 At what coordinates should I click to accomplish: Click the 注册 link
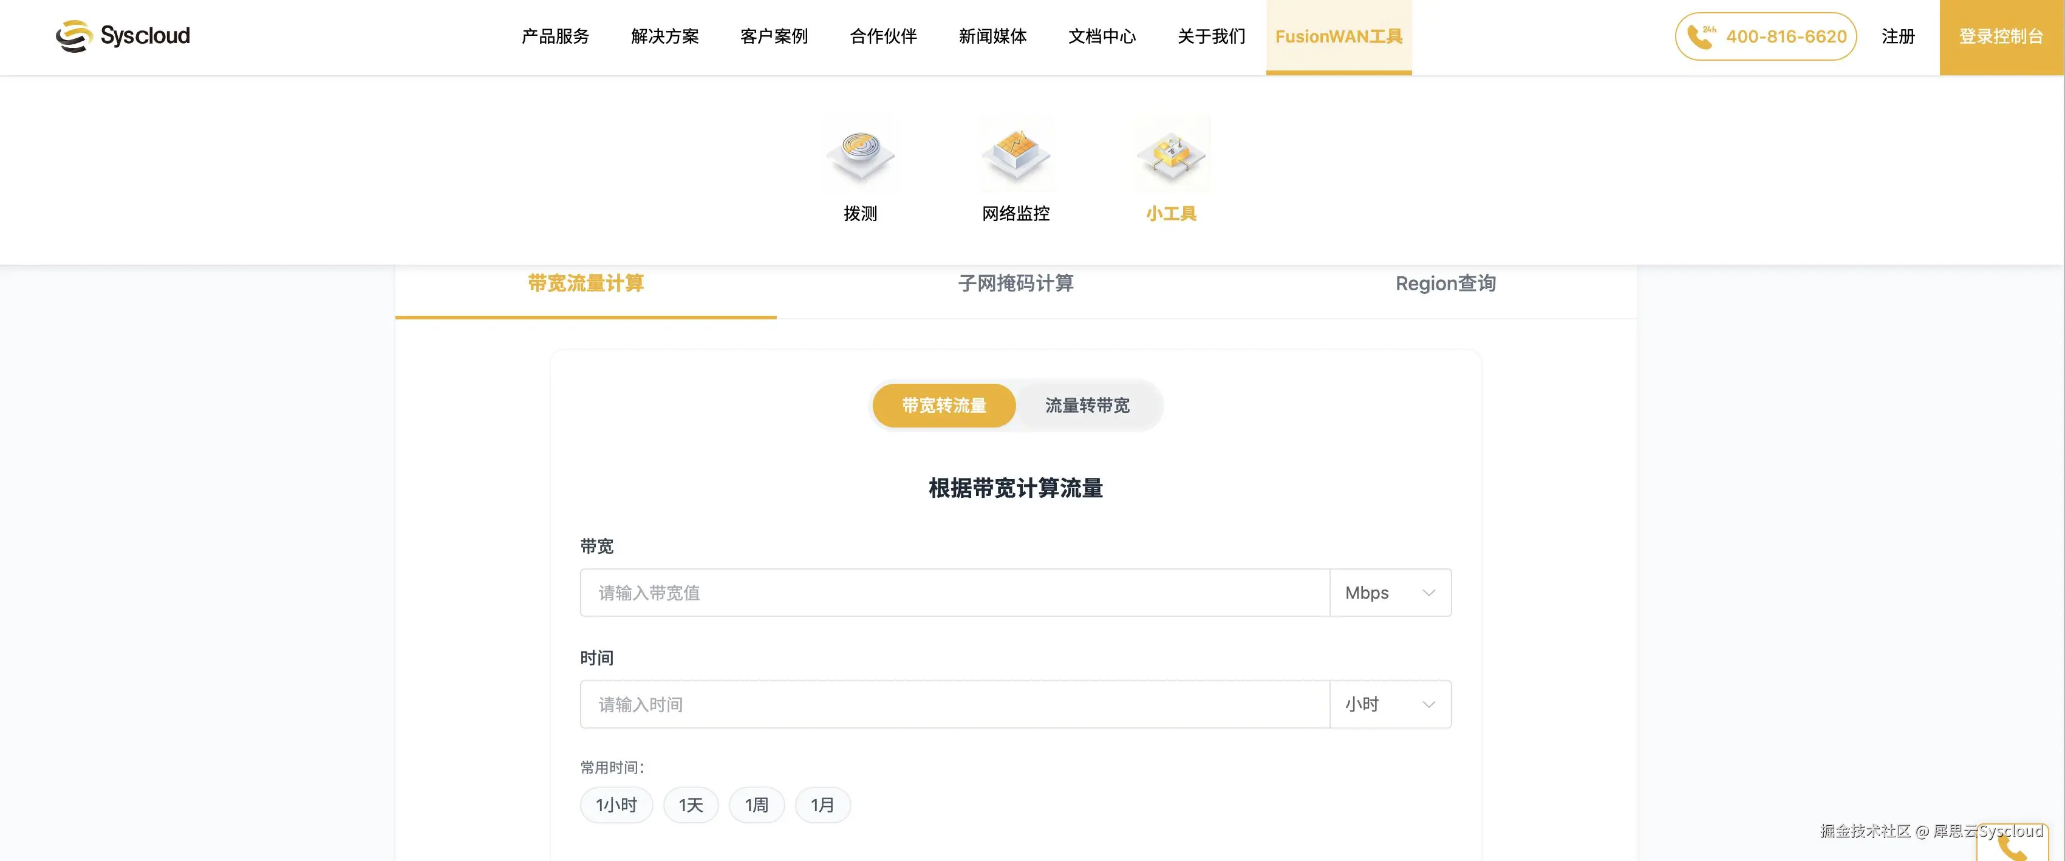pyautogui.click(x=1897, y=37)
